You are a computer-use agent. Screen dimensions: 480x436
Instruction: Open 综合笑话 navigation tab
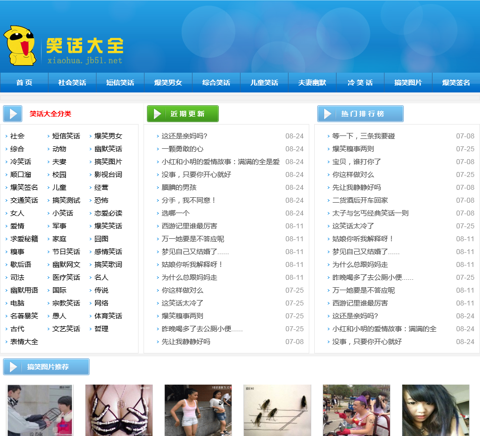tap(216, 83)
